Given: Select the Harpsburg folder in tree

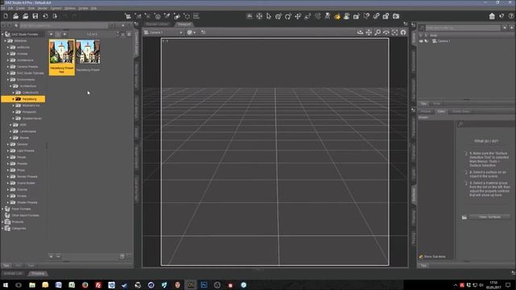Looking at the screenshot, I should (x=23, y=99).
